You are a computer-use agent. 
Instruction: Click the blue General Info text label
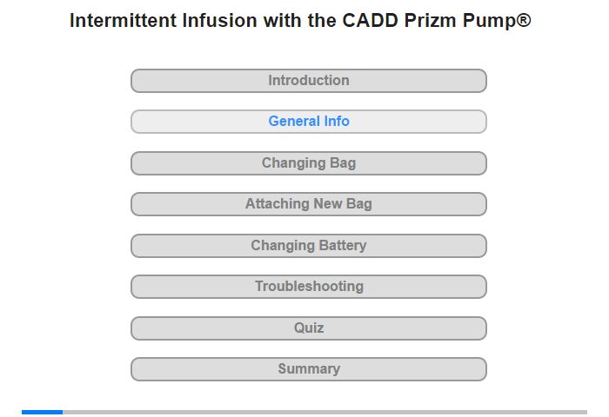click(309, 121)
